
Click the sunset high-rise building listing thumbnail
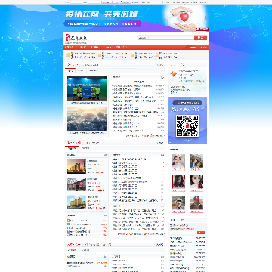(x=76, y=166)
